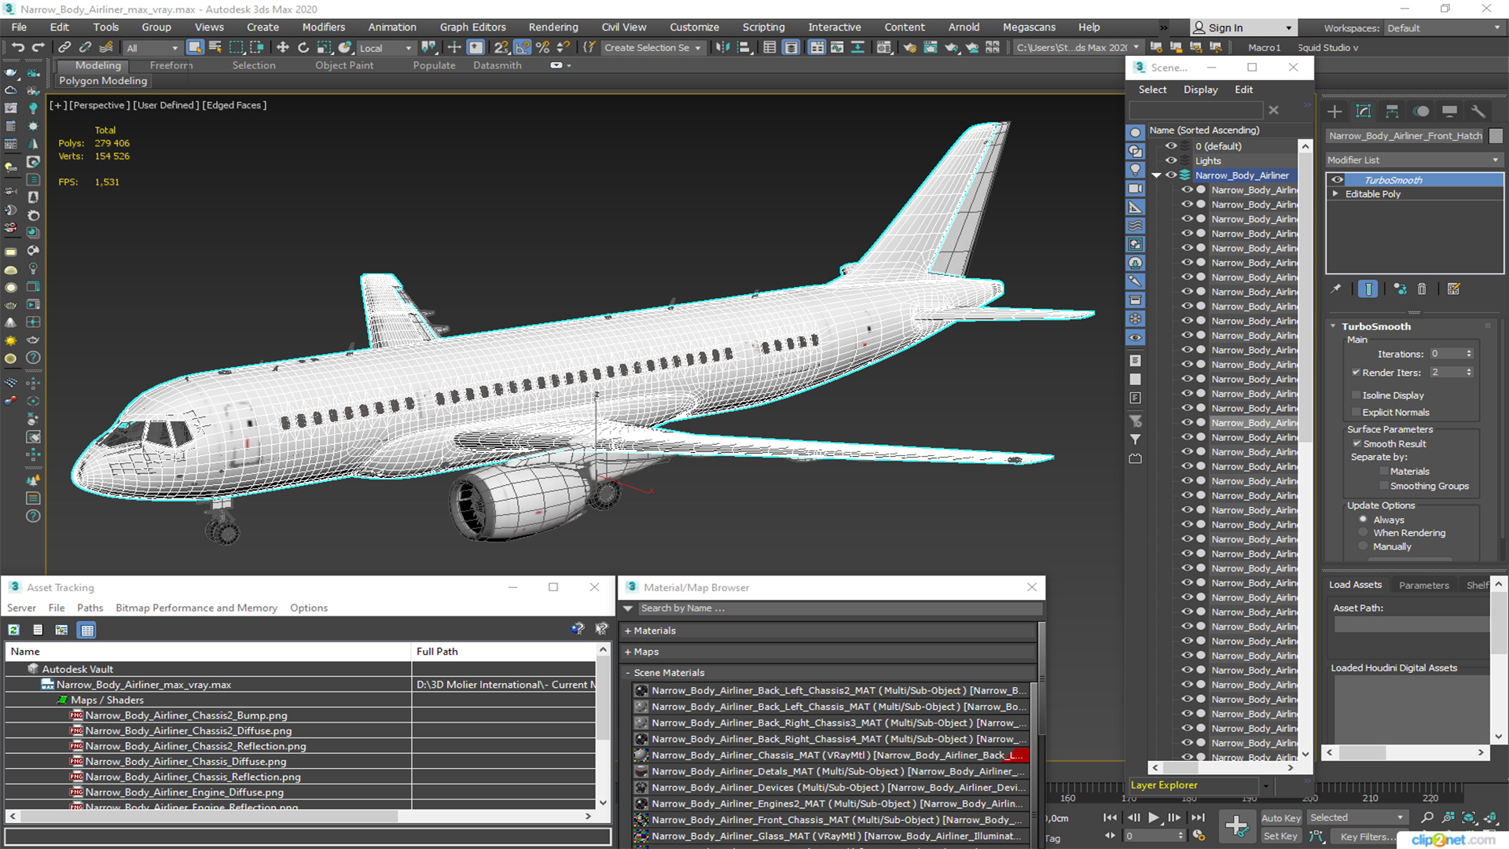Image resolution: width=1509 pixels, height=849 pixels.
Task: Open the Rendering menu
Action: tap(553, 27)
